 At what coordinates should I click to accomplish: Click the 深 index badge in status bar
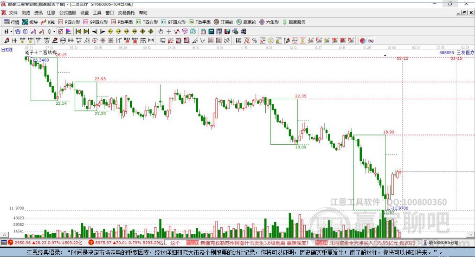(91, 243)
